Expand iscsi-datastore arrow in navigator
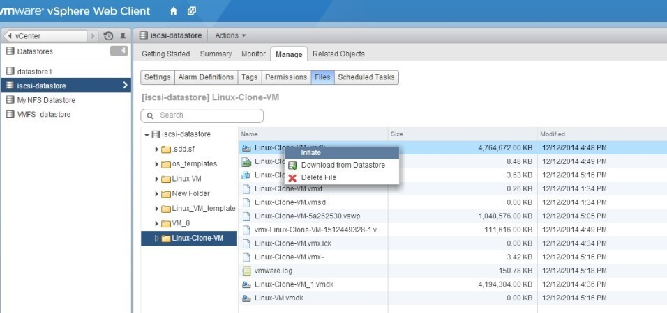This screenshot has height=313, width=667. click(125, 86)
